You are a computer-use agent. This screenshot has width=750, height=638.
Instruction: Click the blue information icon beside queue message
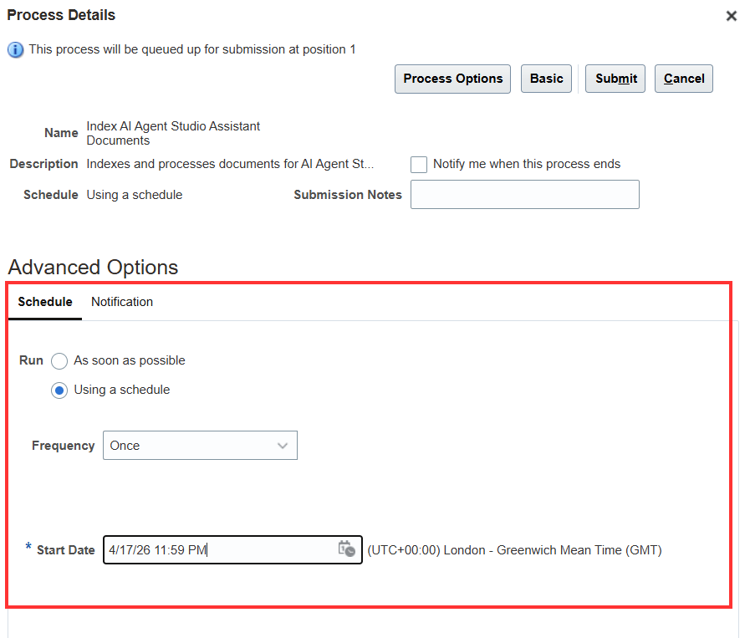point(15,50)
